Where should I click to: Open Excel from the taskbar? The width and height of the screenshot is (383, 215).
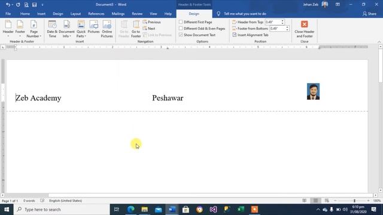click(241, 210)
